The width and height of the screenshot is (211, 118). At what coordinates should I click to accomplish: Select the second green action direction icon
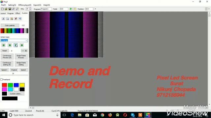[x=10, y=45]
